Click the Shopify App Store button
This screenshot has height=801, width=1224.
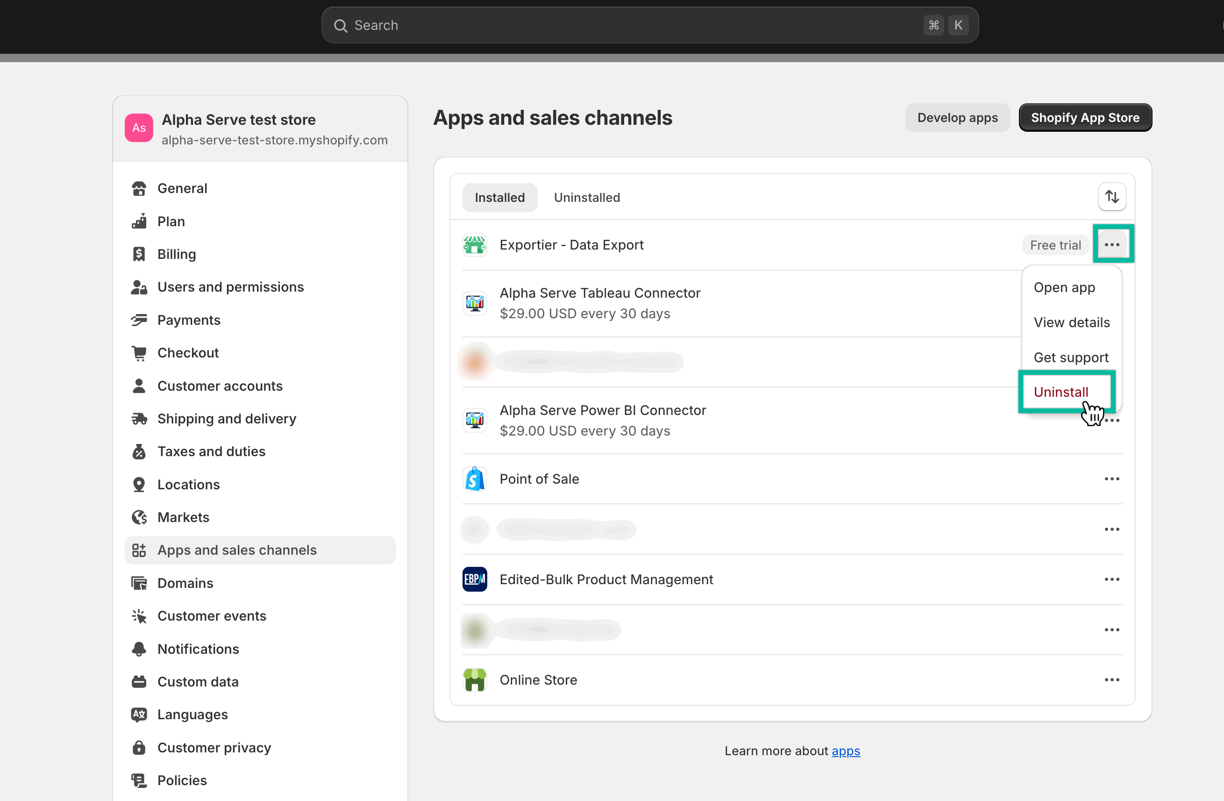coord(1085,118)
